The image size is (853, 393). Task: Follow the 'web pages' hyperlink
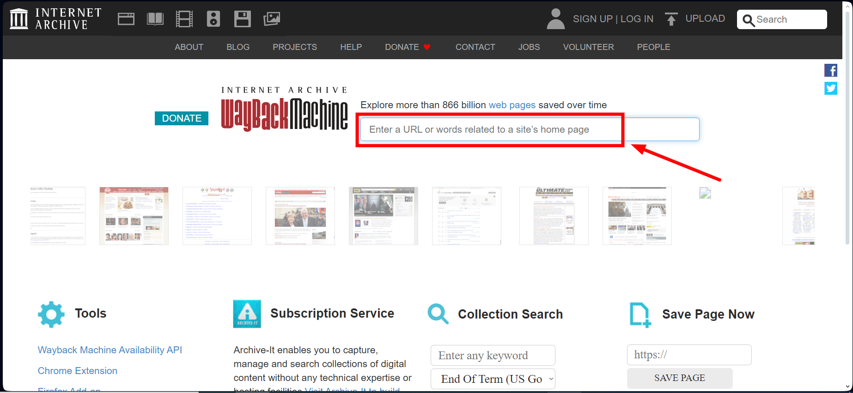tap(512, 105)
